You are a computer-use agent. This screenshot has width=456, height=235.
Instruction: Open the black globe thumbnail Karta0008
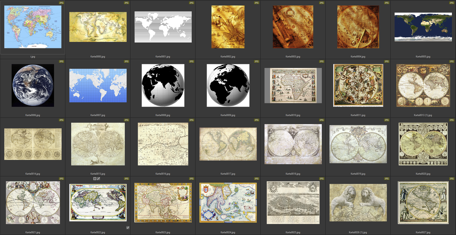(x=163, y=85)
